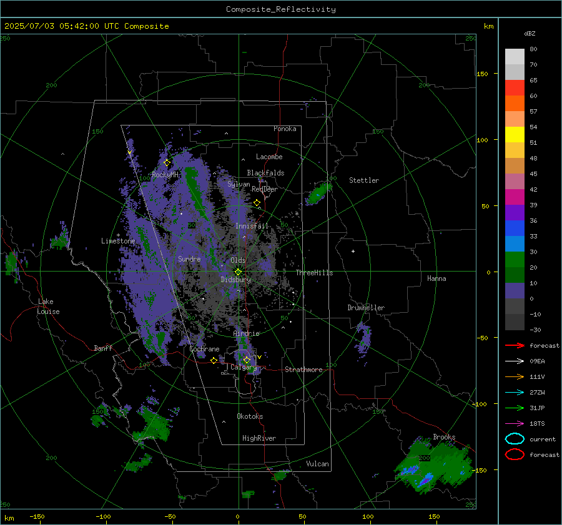Click the RedDeer city label
562x525 pixels.
pyautogui.click(x=265, y=189)
